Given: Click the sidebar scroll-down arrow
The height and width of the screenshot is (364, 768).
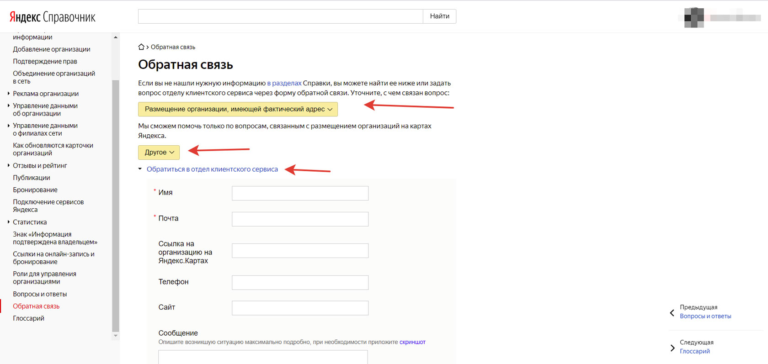Looking at the screenshot, I should pos(116,336).
